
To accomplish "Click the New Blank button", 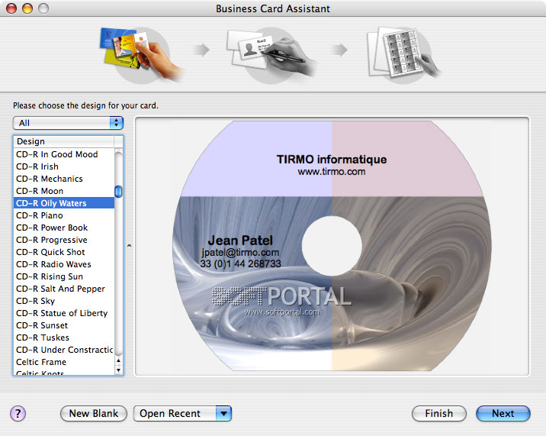I will [x=94, y=414].
